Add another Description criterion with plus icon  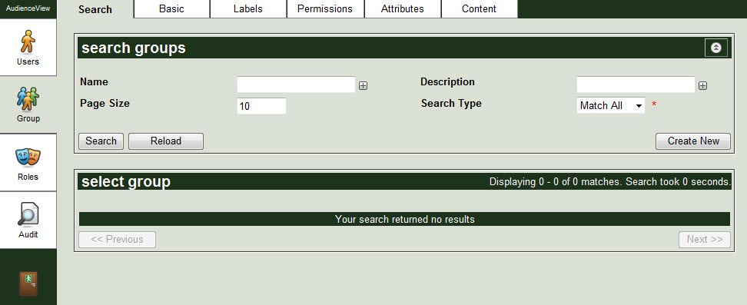pos(702,86)
